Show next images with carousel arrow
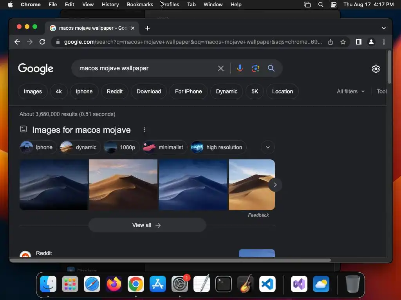 coord(275,185)
